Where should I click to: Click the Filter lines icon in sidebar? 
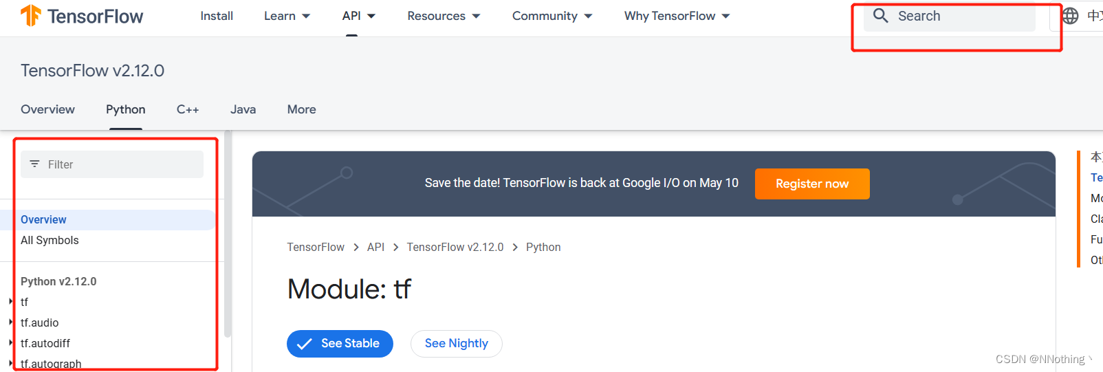click(34, 164)
